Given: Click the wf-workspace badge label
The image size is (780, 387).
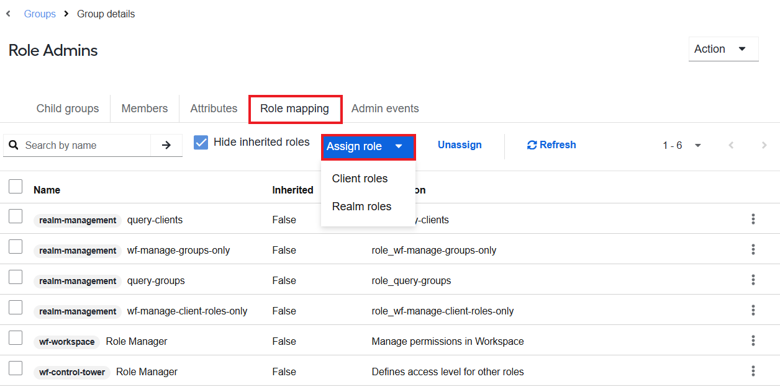Looking at the screenshot, I should point(66,342).
